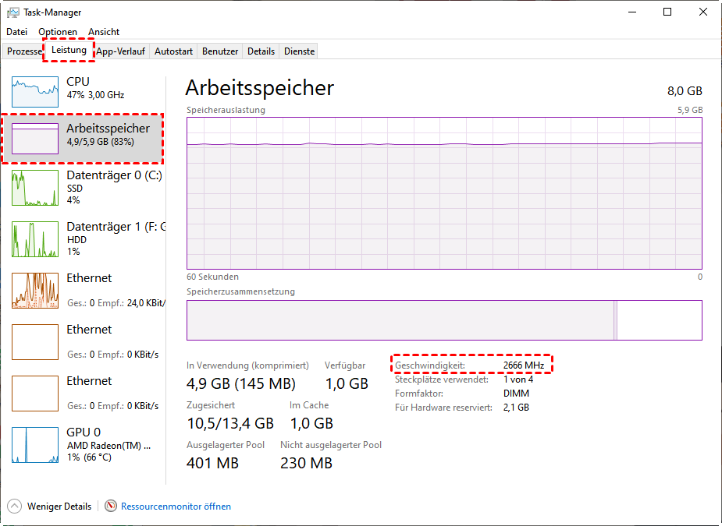Open the Arbeitsspeicher memory graph thumbnail
Screen dimensions: 722x526
pyautogui.click(x=35, y=138)
